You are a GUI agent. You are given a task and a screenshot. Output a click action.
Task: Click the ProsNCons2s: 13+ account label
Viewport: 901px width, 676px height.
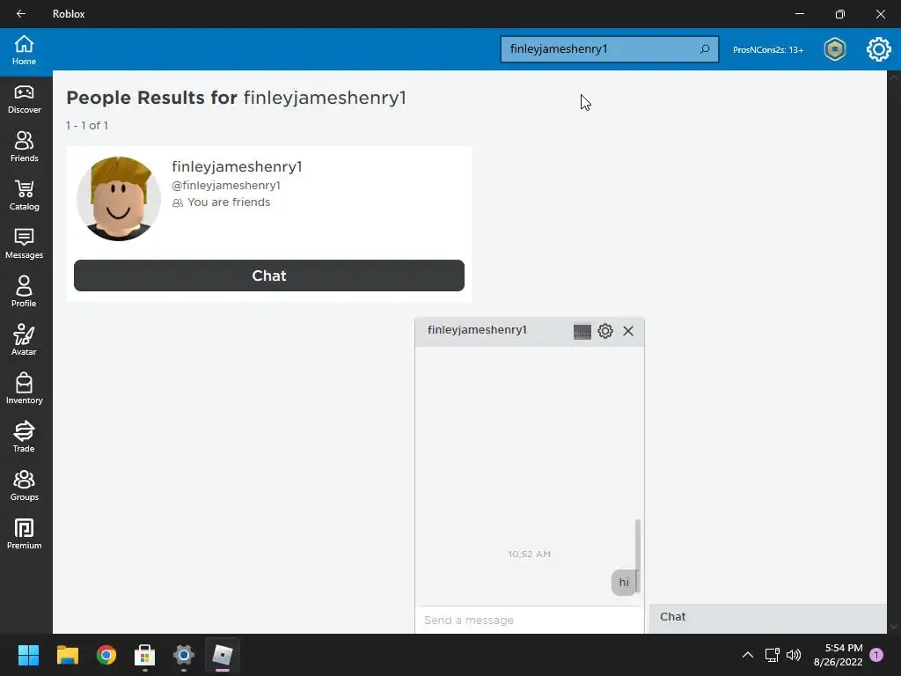coord(767,50)
